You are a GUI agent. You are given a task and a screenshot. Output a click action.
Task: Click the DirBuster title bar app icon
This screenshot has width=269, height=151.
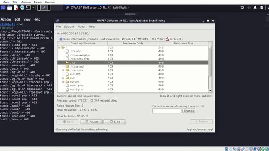pos(58,21)
